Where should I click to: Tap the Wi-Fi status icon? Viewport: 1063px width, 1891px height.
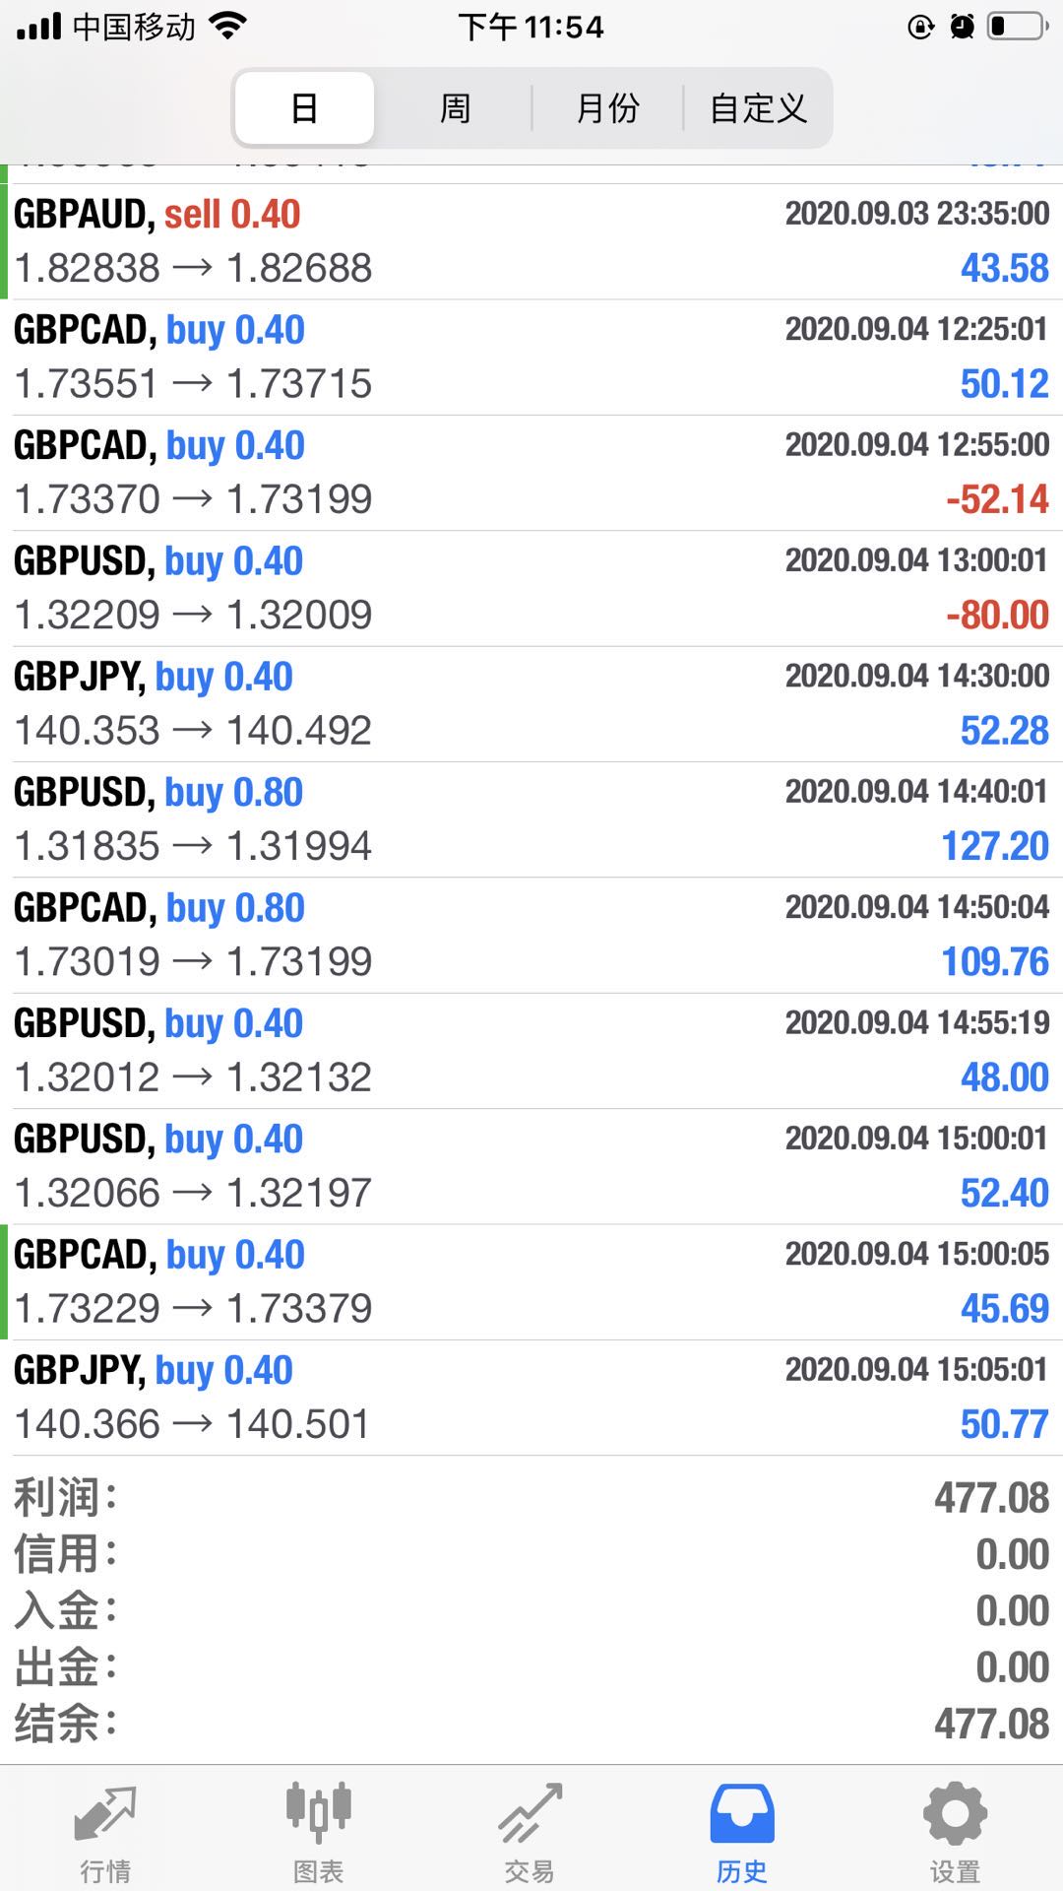[228, 27]
